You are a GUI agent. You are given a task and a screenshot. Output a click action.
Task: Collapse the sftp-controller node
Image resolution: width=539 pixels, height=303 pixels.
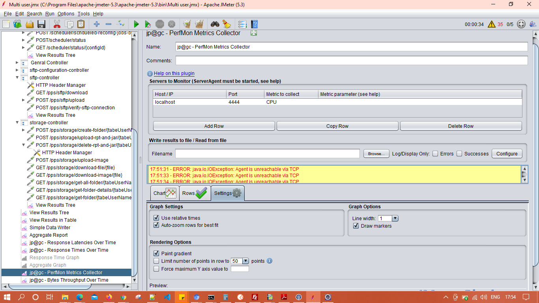(17, 78)
